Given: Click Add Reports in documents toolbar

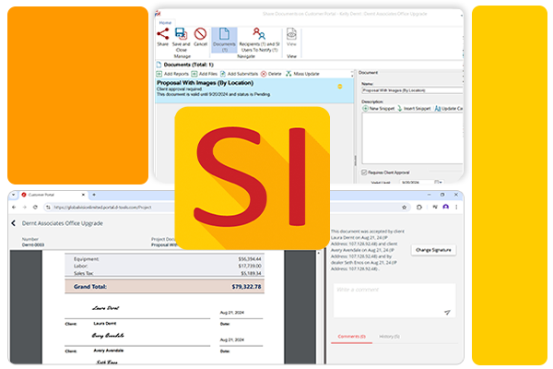Looking at the screenshot, I should tap(177, 73).
